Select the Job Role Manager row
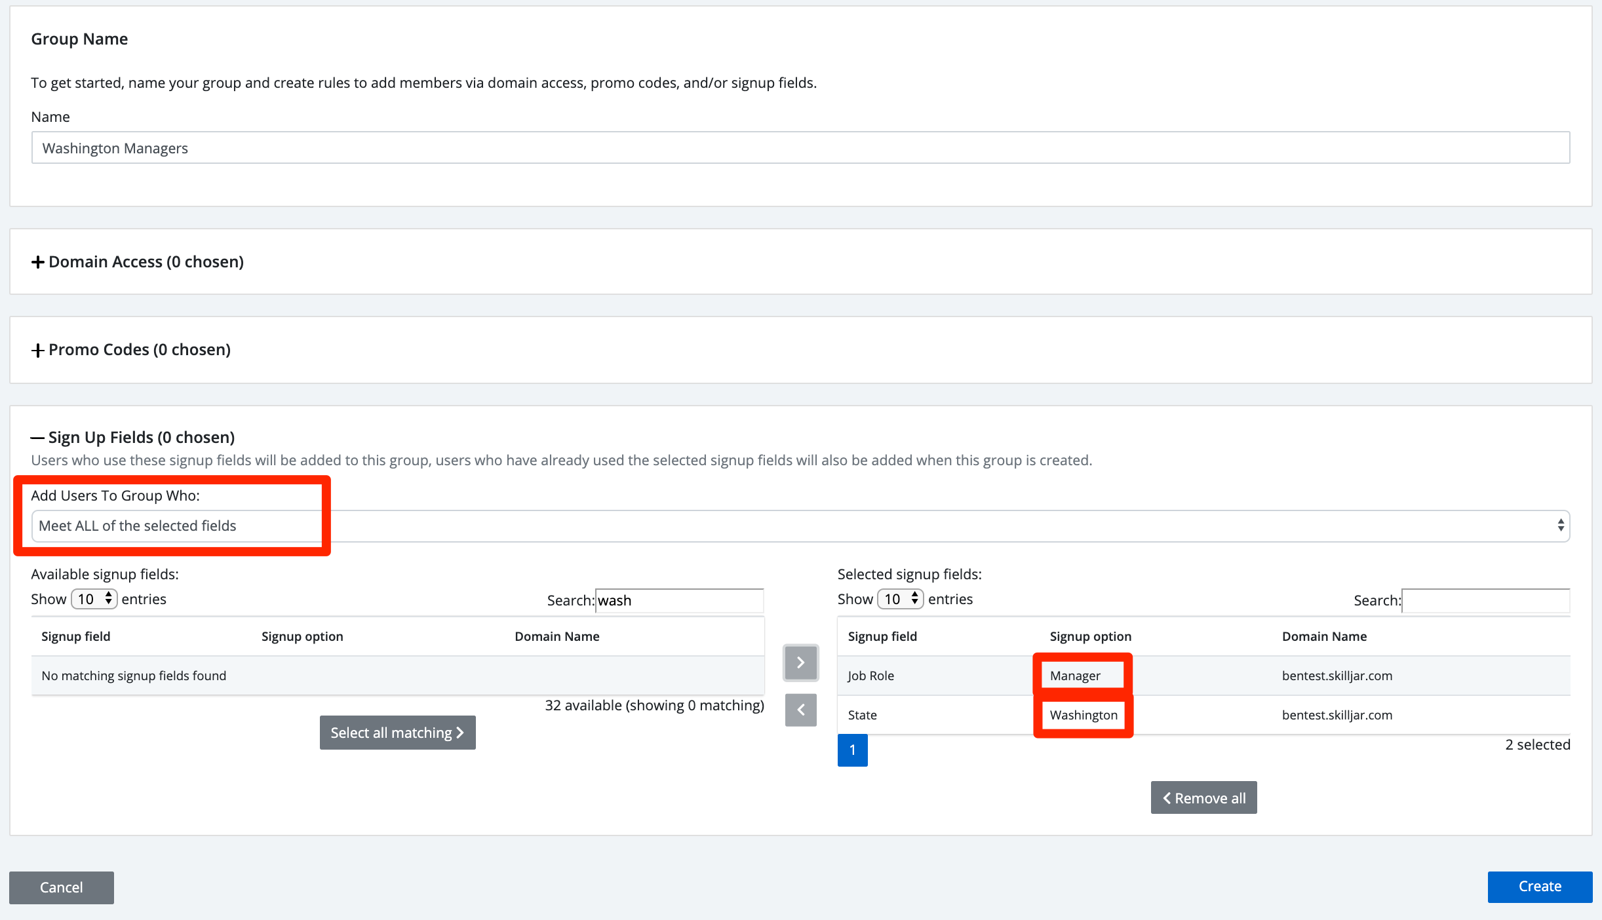The height and width of the screenshot is (920, 1602). click(x=1203, y=676)
